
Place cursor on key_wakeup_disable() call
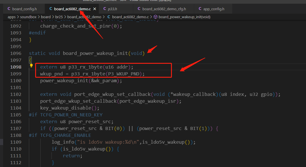(70, 108)
